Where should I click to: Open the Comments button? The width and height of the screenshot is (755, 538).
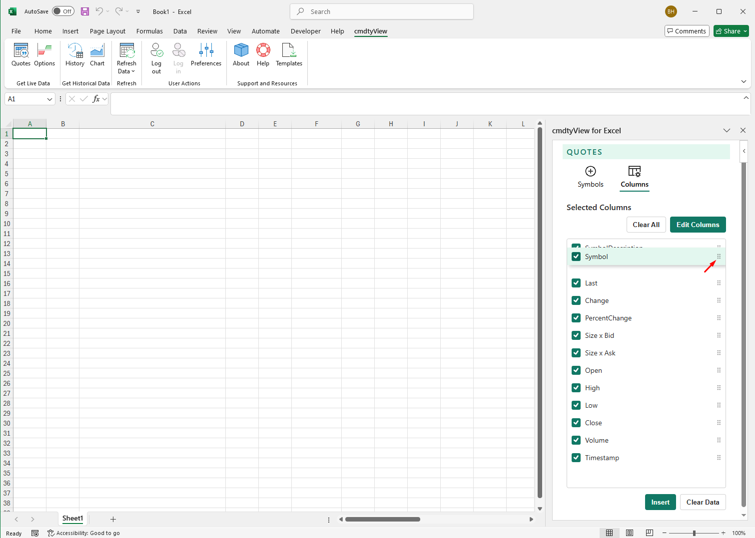(687, 31)
